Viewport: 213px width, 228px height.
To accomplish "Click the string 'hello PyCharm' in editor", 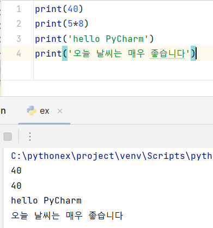I will [108, 39].
